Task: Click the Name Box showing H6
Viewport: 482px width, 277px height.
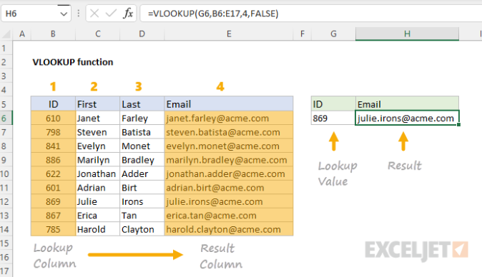Action: [x=36, y=14]
